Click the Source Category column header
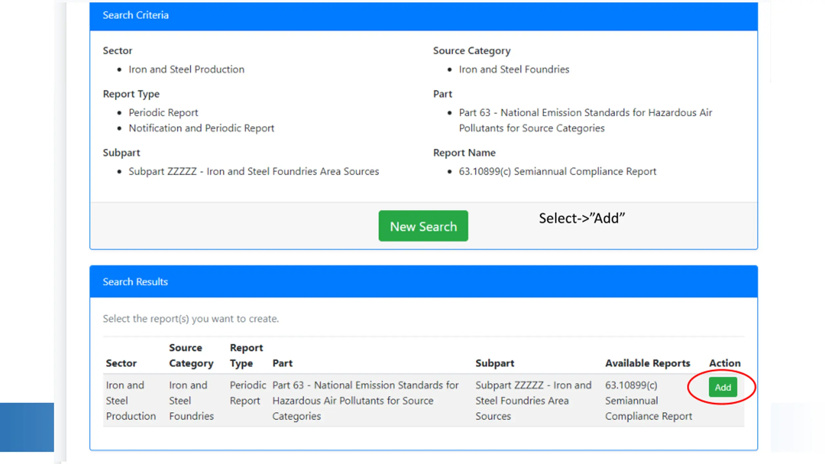The image size is (825, 464). pos(191,355)
